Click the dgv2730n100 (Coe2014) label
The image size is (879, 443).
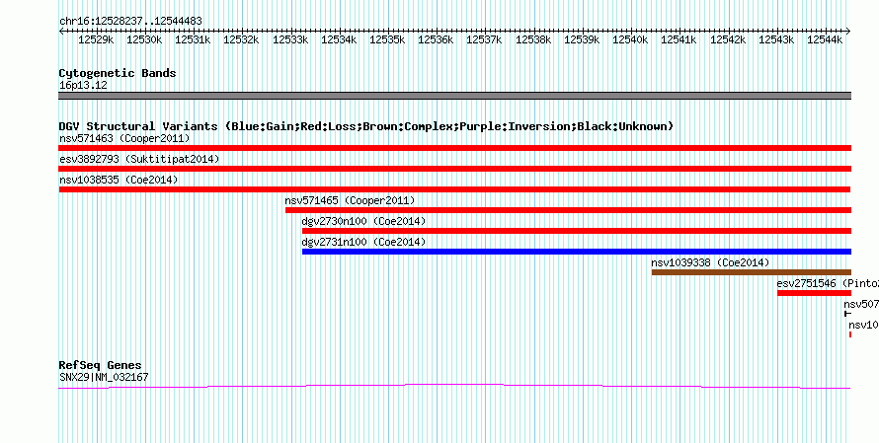[x=363, y=221]
